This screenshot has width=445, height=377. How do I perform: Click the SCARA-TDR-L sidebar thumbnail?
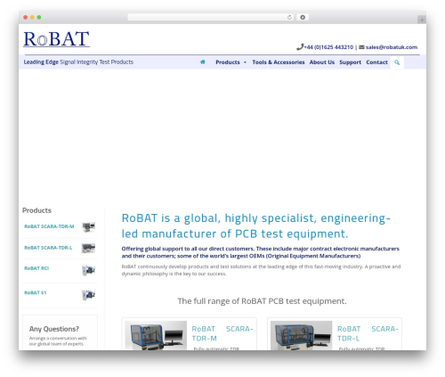[x=89, y=248]
